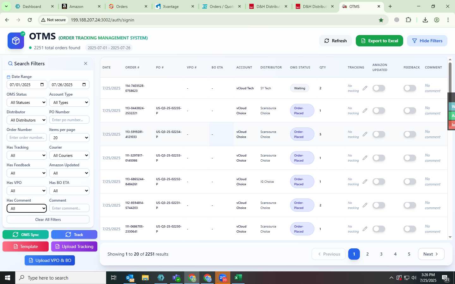The height and width of the screenshot is (284, 455).
Task: Bookmark this page with the star icon
Action: coord(381,20)
